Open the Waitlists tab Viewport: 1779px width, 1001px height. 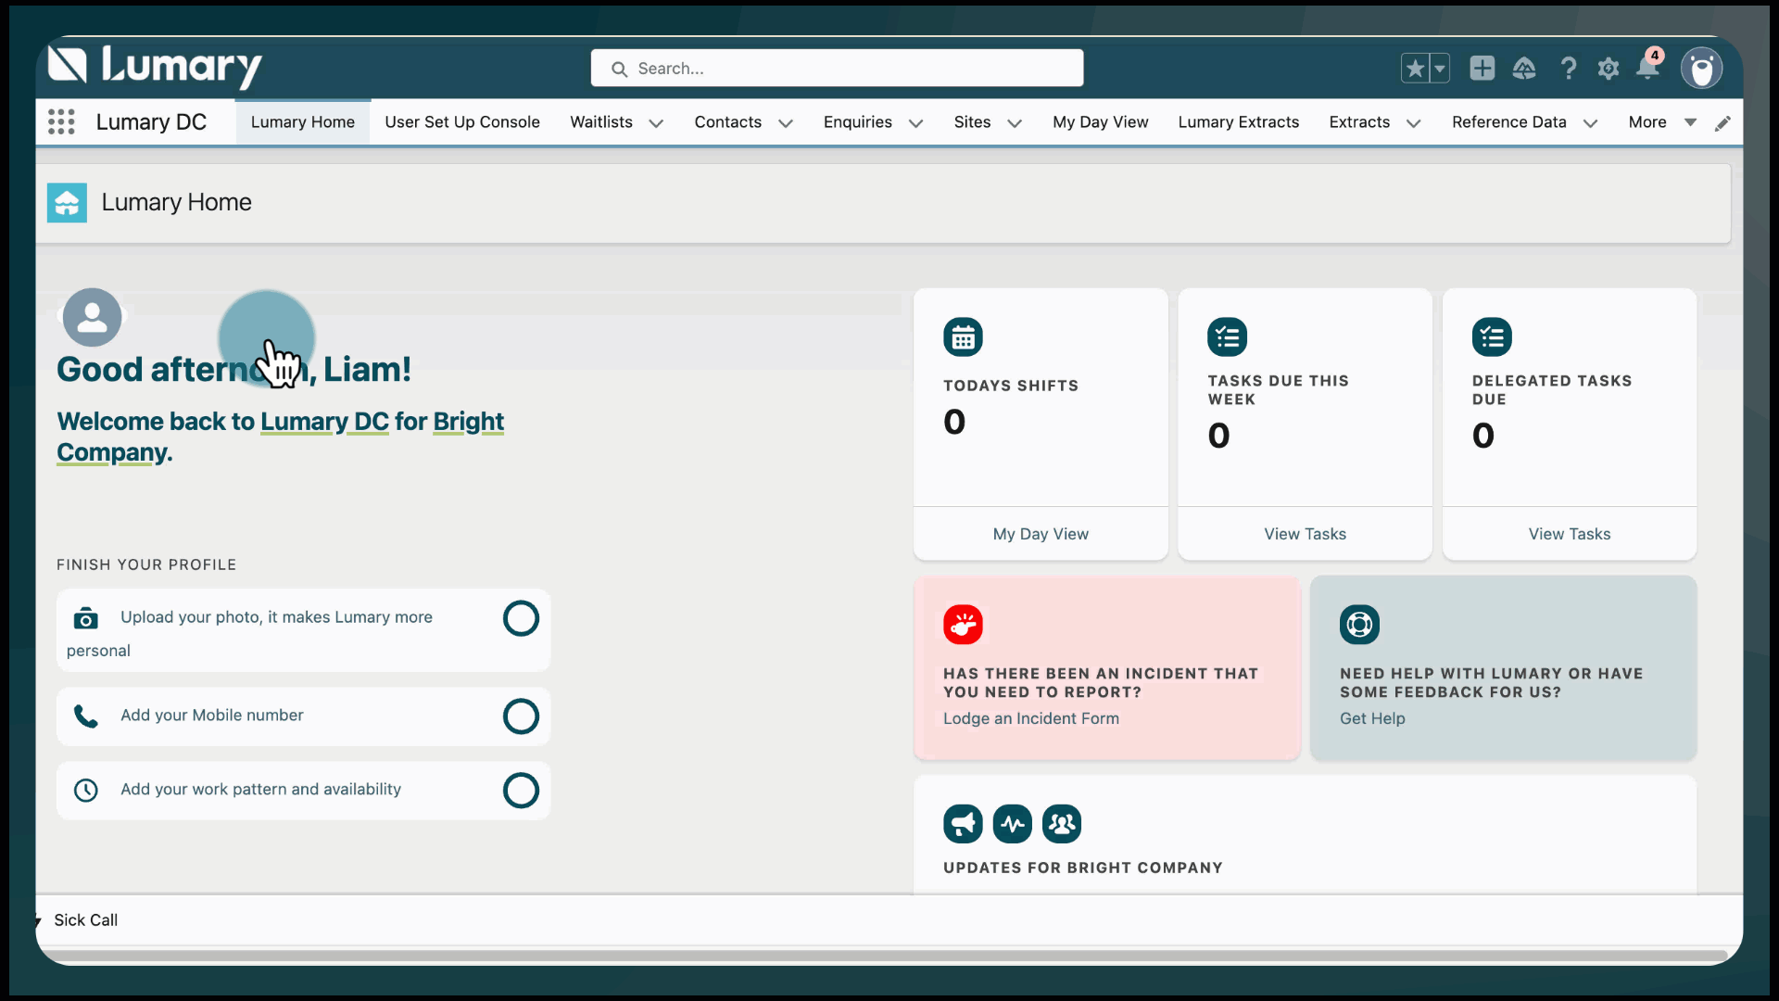point(601,122)
